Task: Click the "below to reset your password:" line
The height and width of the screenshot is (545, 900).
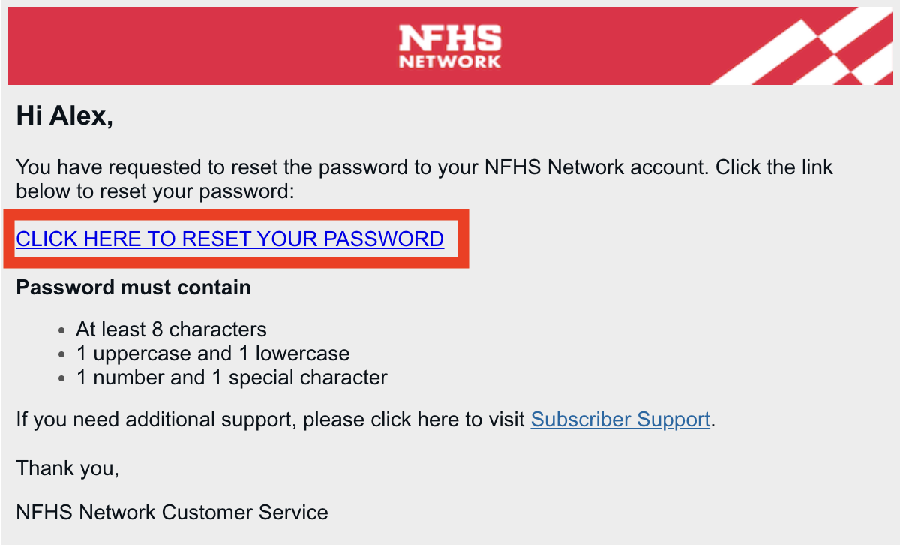Action: [154, 191]
